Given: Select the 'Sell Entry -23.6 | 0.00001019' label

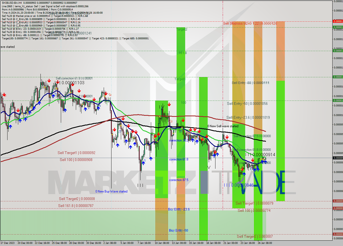Looking at the screenshot, I should click(x=248, y=117).
